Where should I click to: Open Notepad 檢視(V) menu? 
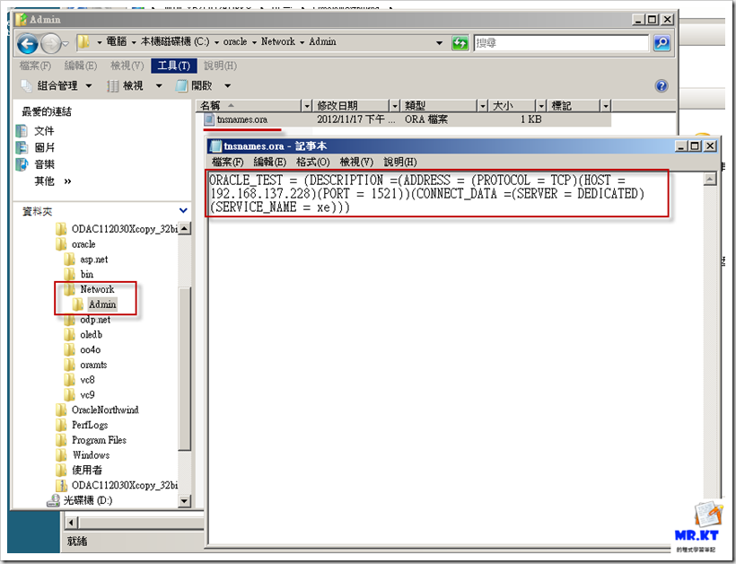pyautogui.click(x=356, y=162)
